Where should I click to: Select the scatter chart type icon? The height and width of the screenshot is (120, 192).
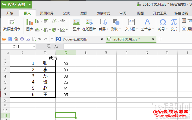coord(63,30)
